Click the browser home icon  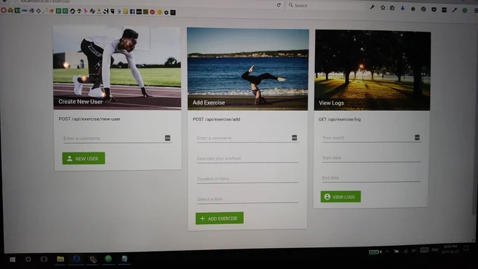[x=413, y=9]
